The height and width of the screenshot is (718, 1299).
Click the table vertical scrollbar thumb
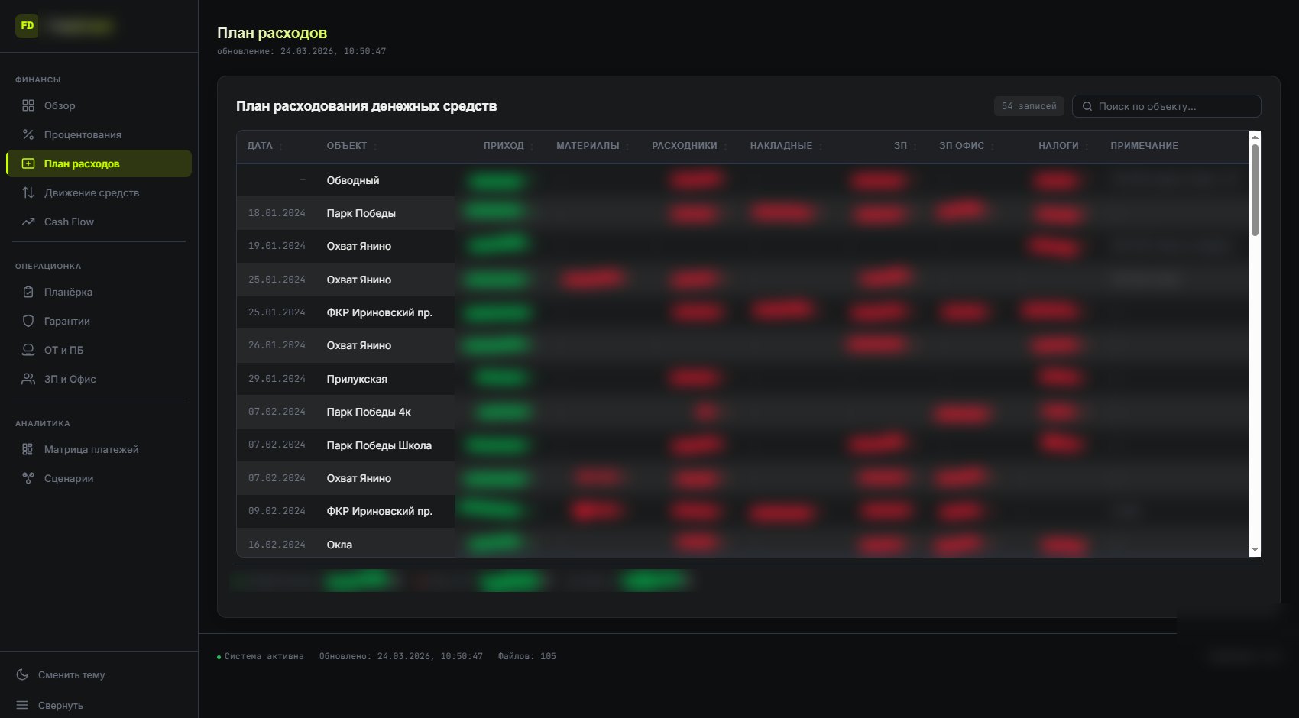(1255, 189)
